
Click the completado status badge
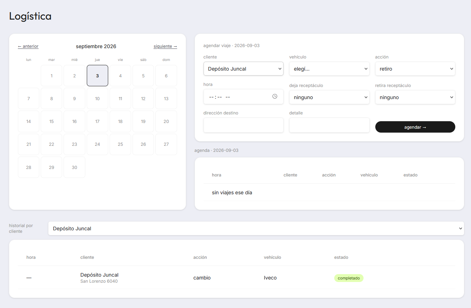click(x=349, y=278)
